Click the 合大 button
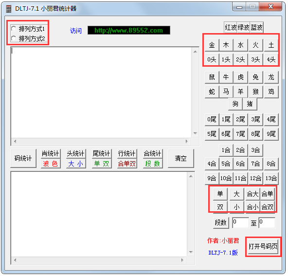288x276 pixels. [253, 194]
